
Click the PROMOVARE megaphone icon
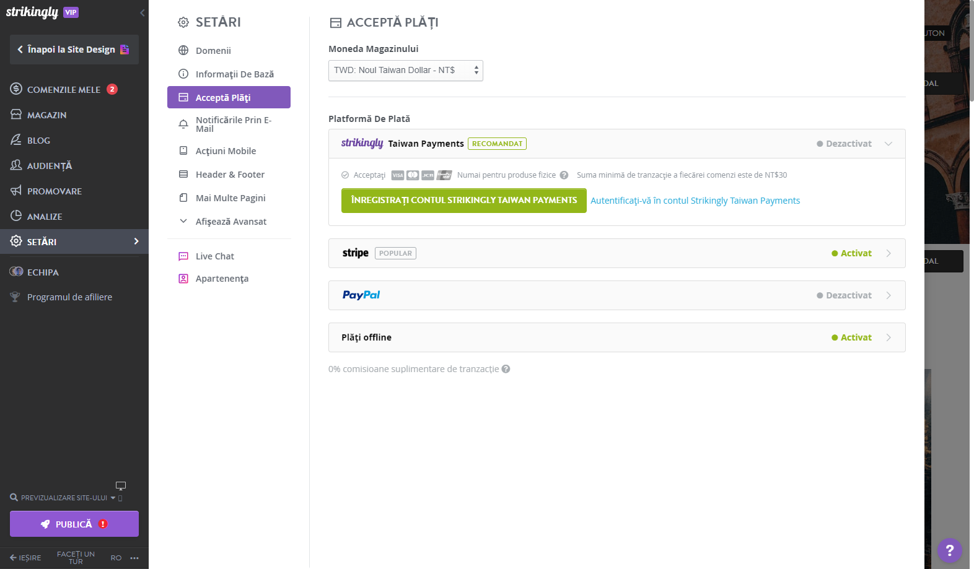(x=16, y=191)
